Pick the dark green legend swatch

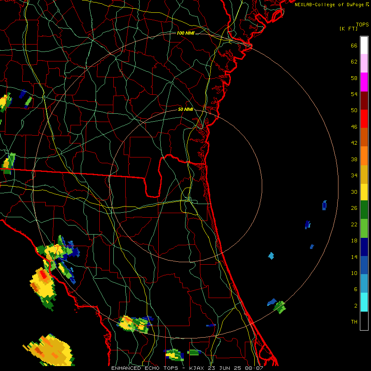tap(364, 210)
